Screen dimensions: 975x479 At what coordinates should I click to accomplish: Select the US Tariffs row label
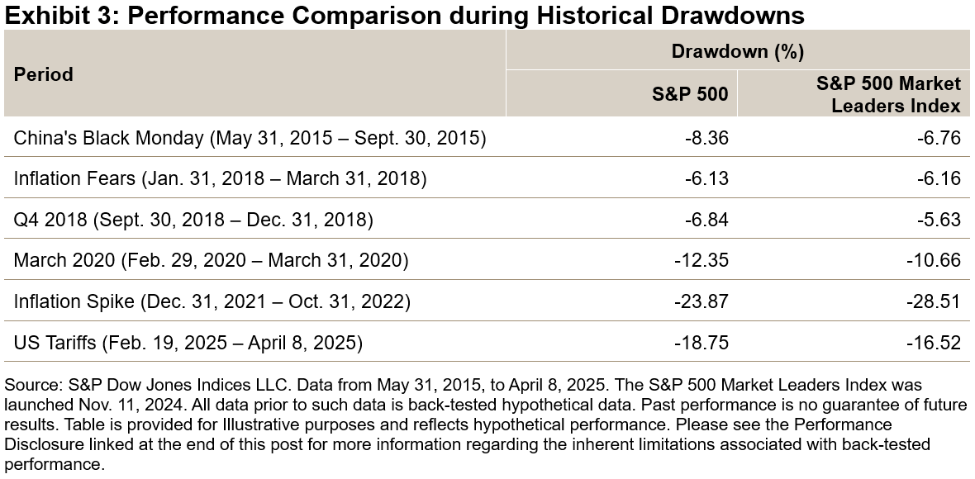pyautogui.click(x=188, y=342)
